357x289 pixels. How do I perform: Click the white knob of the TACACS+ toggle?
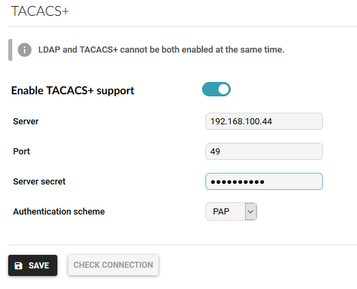pos(224,89)
